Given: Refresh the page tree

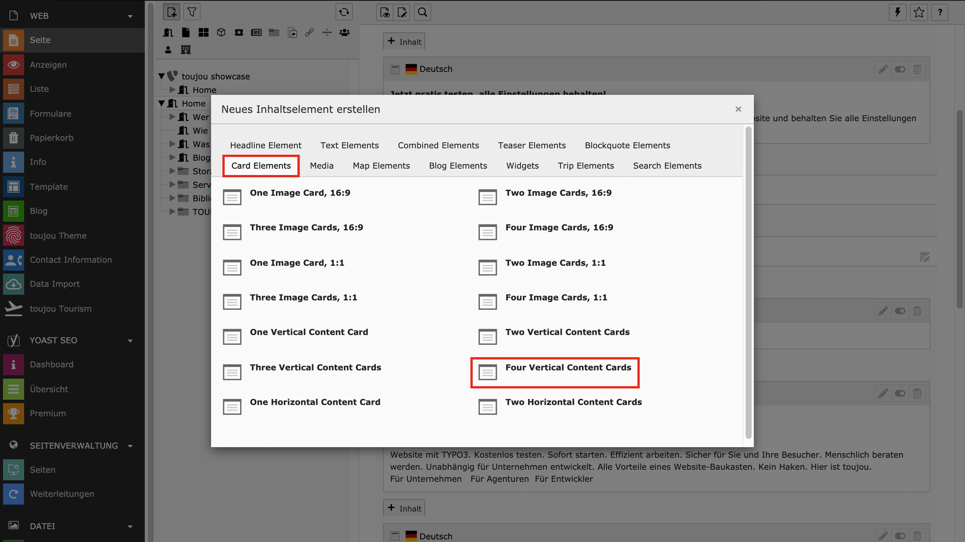Looking at the screenshot, I should point(344,12).
